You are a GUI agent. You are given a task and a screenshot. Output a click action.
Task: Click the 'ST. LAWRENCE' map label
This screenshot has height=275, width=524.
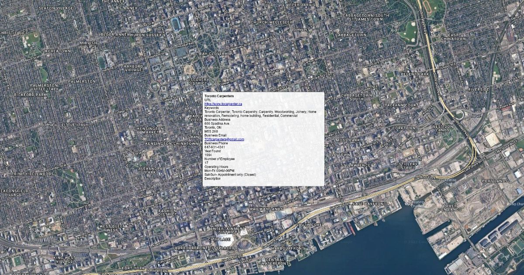click(x=355, y=165)
